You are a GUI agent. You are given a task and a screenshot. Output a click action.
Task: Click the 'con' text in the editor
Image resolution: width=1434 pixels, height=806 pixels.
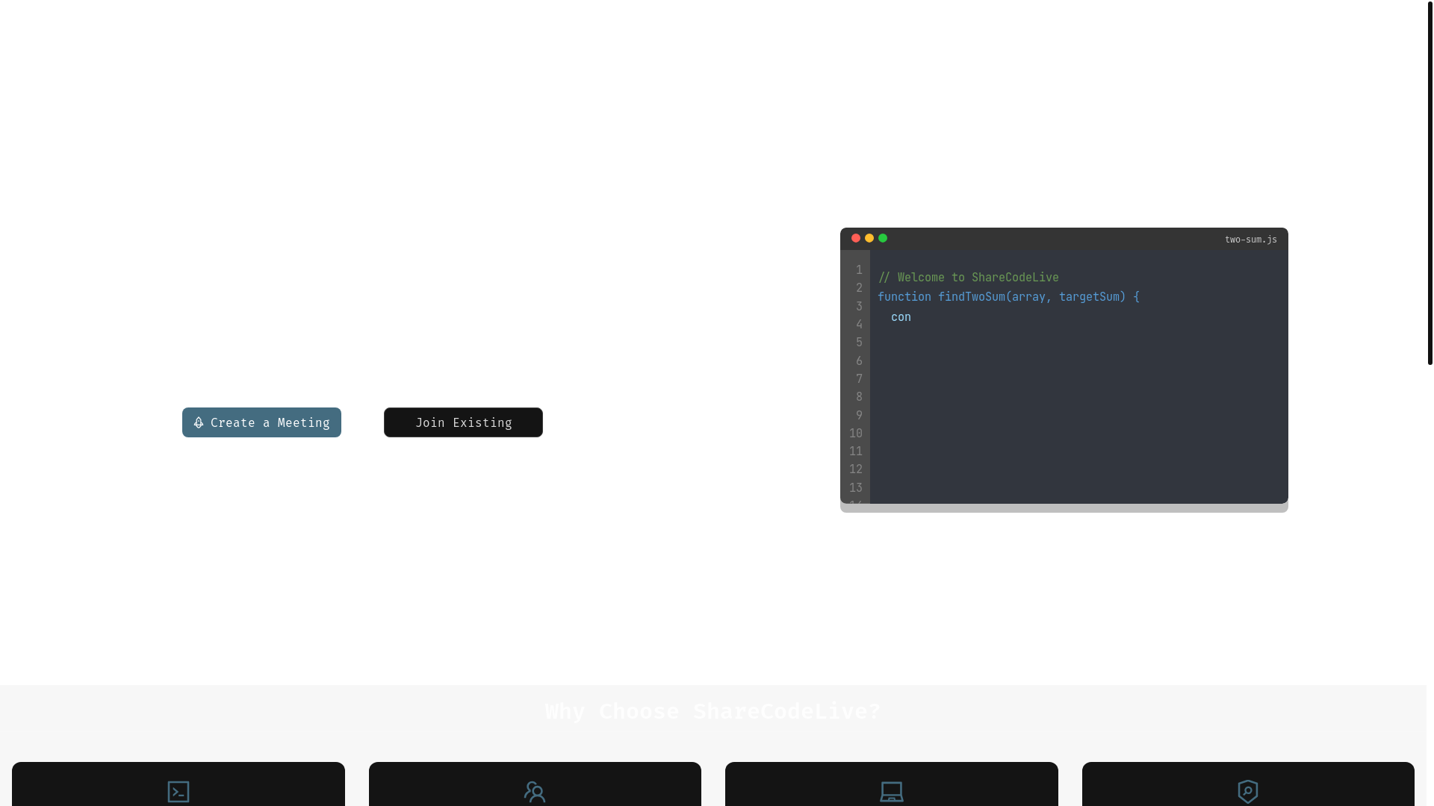(901, 317)
